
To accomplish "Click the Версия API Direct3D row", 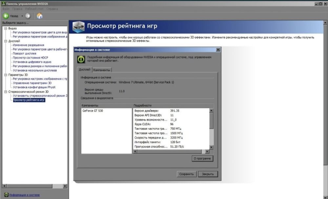I will coord(171,115).
